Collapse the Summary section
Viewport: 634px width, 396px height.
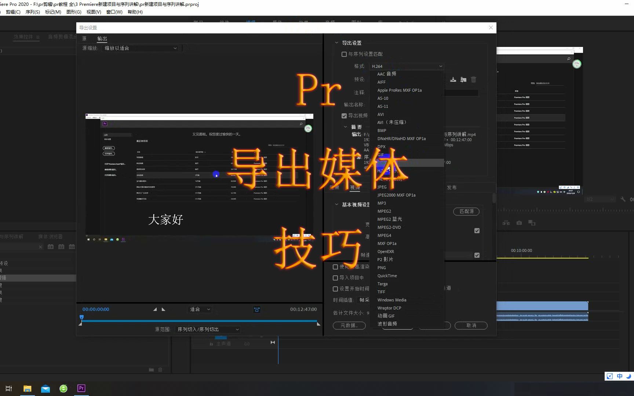345,127
